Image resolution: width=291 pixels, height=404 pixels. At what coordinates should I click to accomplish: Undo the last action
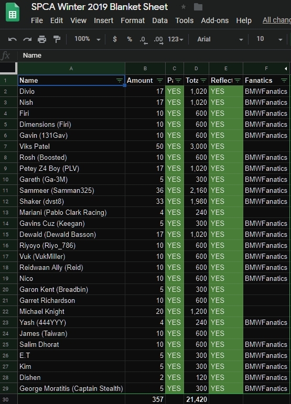[x=13, y=39]
